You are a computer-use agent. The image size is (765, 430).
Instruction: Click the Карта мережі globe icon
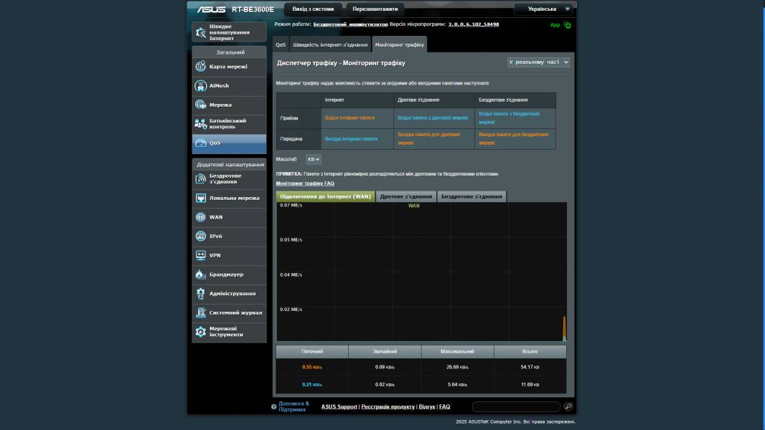coord(200,66)
